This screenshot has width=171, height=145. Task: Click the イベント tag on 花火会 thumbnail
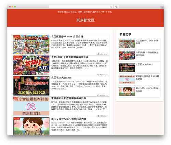pos(17,77)
